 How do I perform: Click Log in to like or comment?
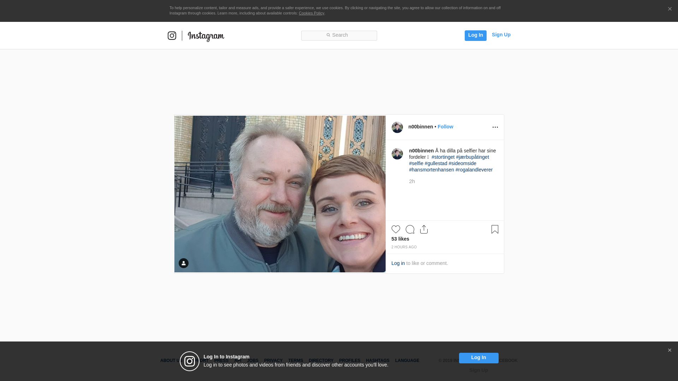(398, 263)
